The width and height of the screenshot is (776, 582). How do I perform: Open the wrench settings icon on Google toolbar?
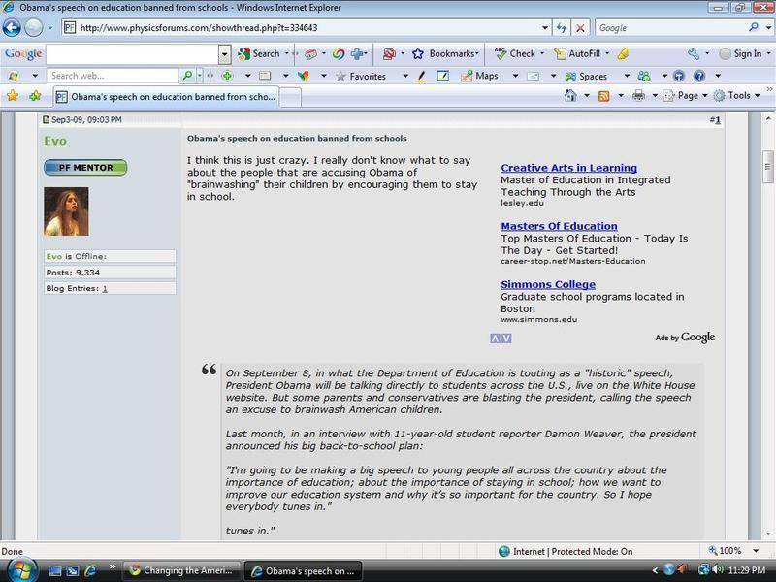tap(694, 53)
